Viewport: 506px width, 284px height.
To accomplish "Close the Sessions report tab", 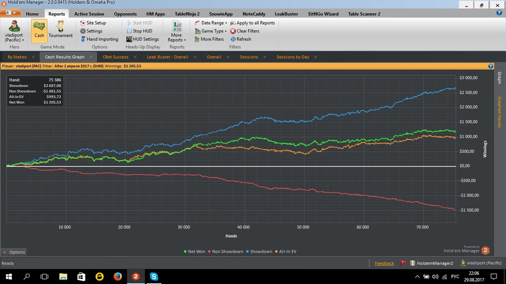I will click(x=265, y=57).
